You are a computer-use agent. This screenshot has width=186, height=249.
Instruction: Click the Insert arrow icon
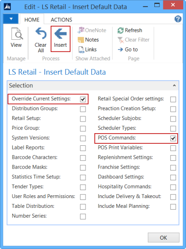(60, 33)
